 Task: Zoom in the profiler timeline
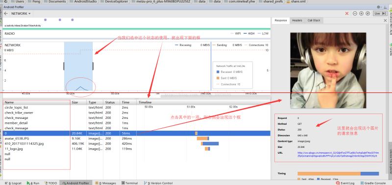click(x=361, y=14)
